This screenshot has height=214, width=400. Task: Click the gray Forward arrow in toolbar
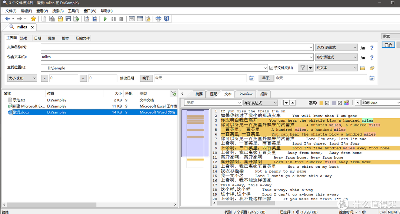pos(19,18)
